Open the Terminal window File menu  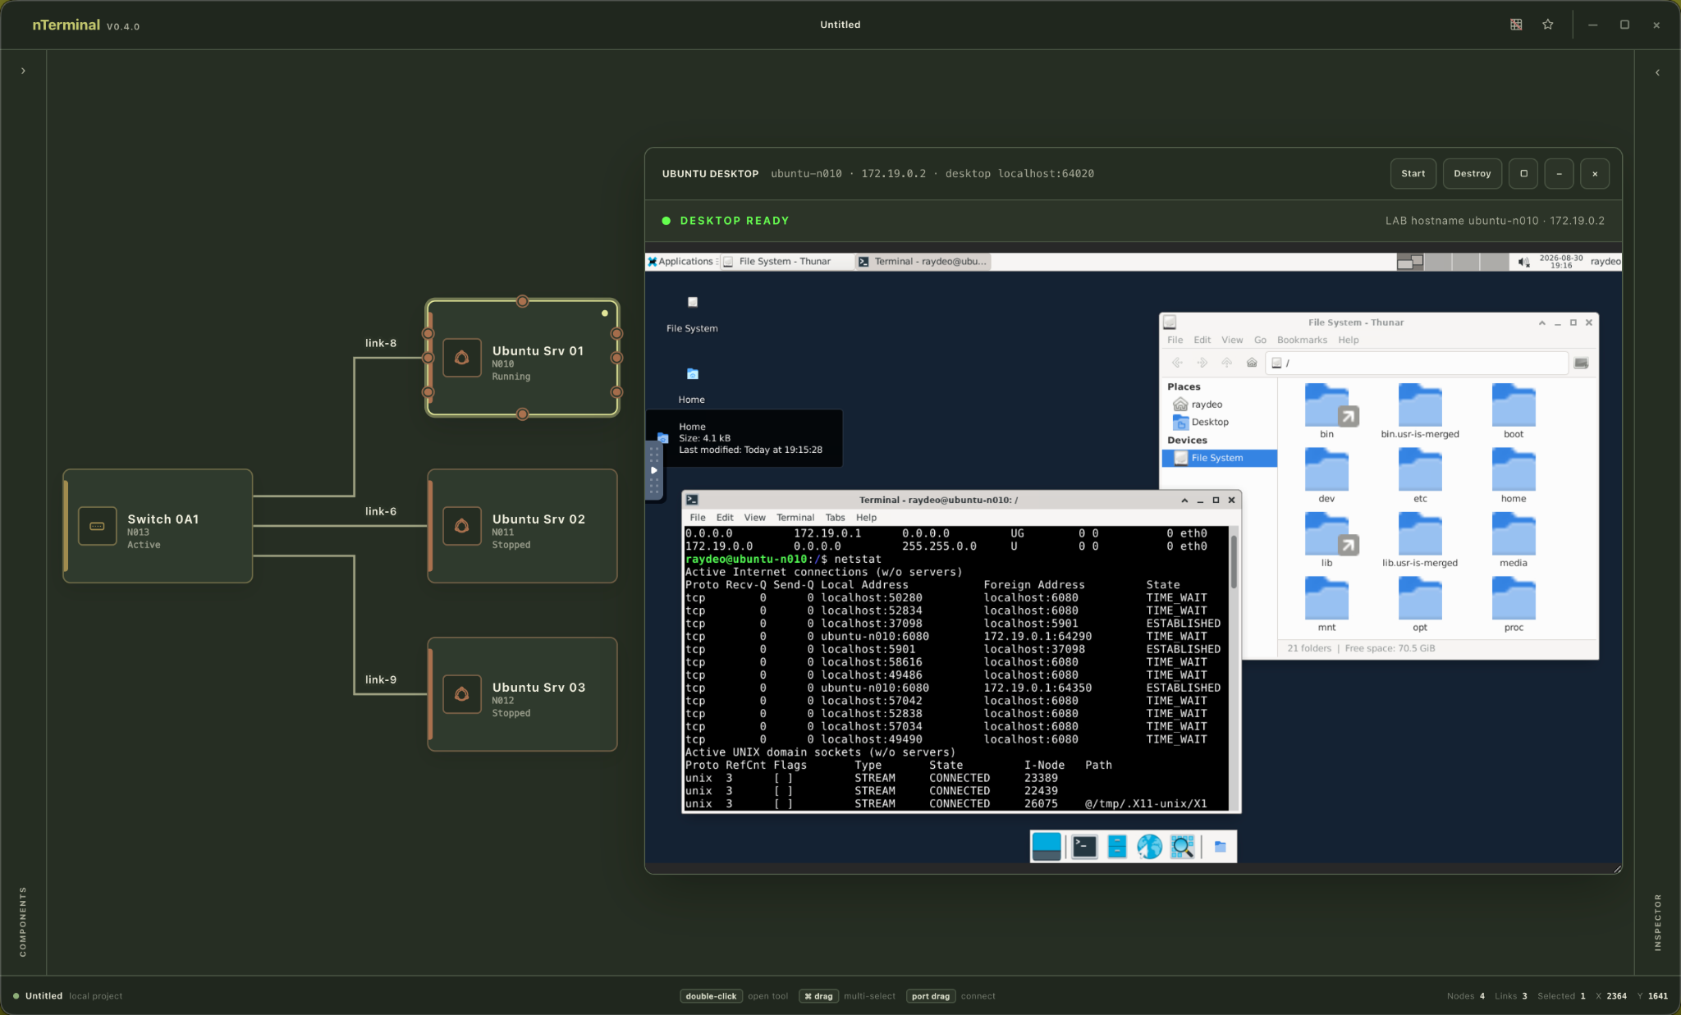point(698,518)
